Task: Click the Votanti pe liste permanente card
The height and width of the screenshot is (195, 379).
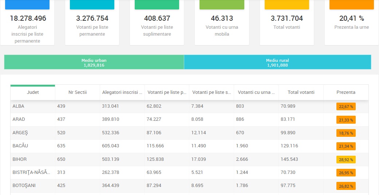Action: tap(92, 22)
